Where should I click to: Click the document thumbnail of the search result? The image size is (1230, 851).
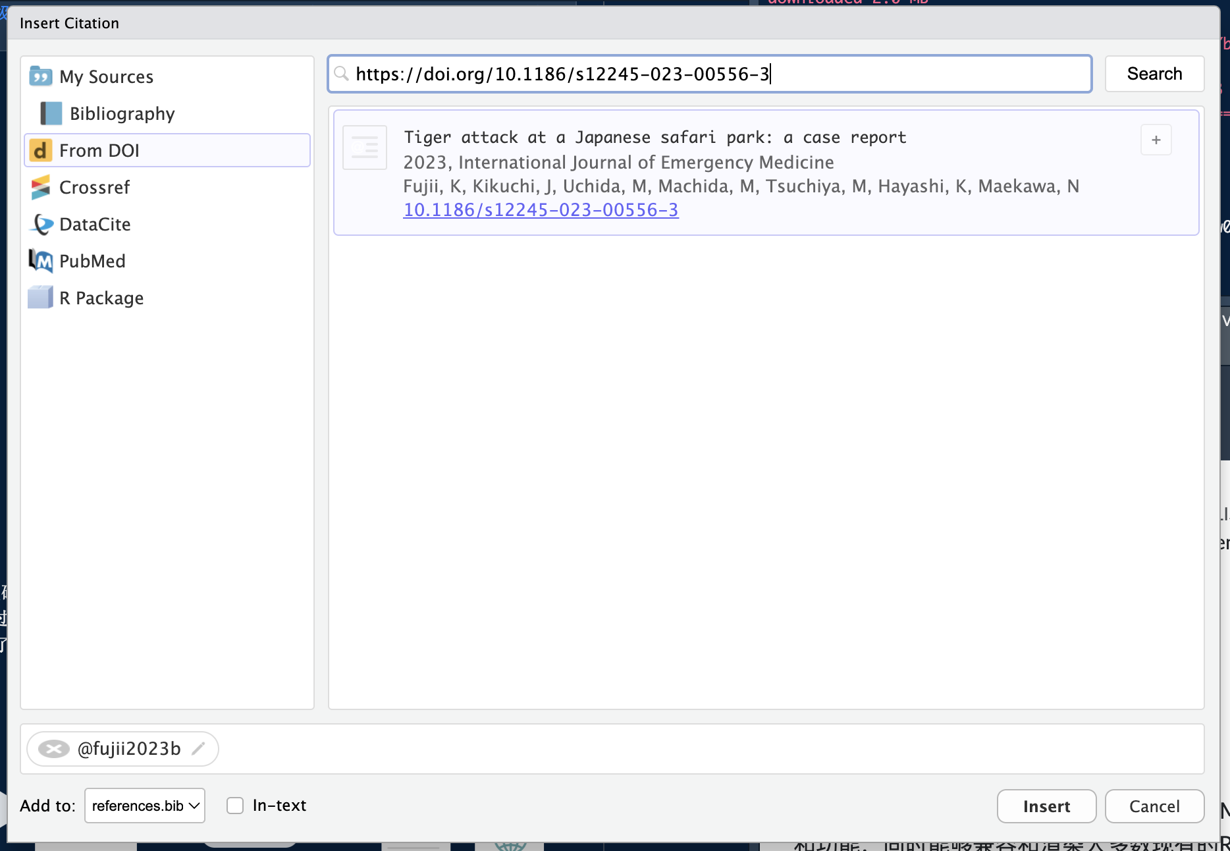pos(364,148)
